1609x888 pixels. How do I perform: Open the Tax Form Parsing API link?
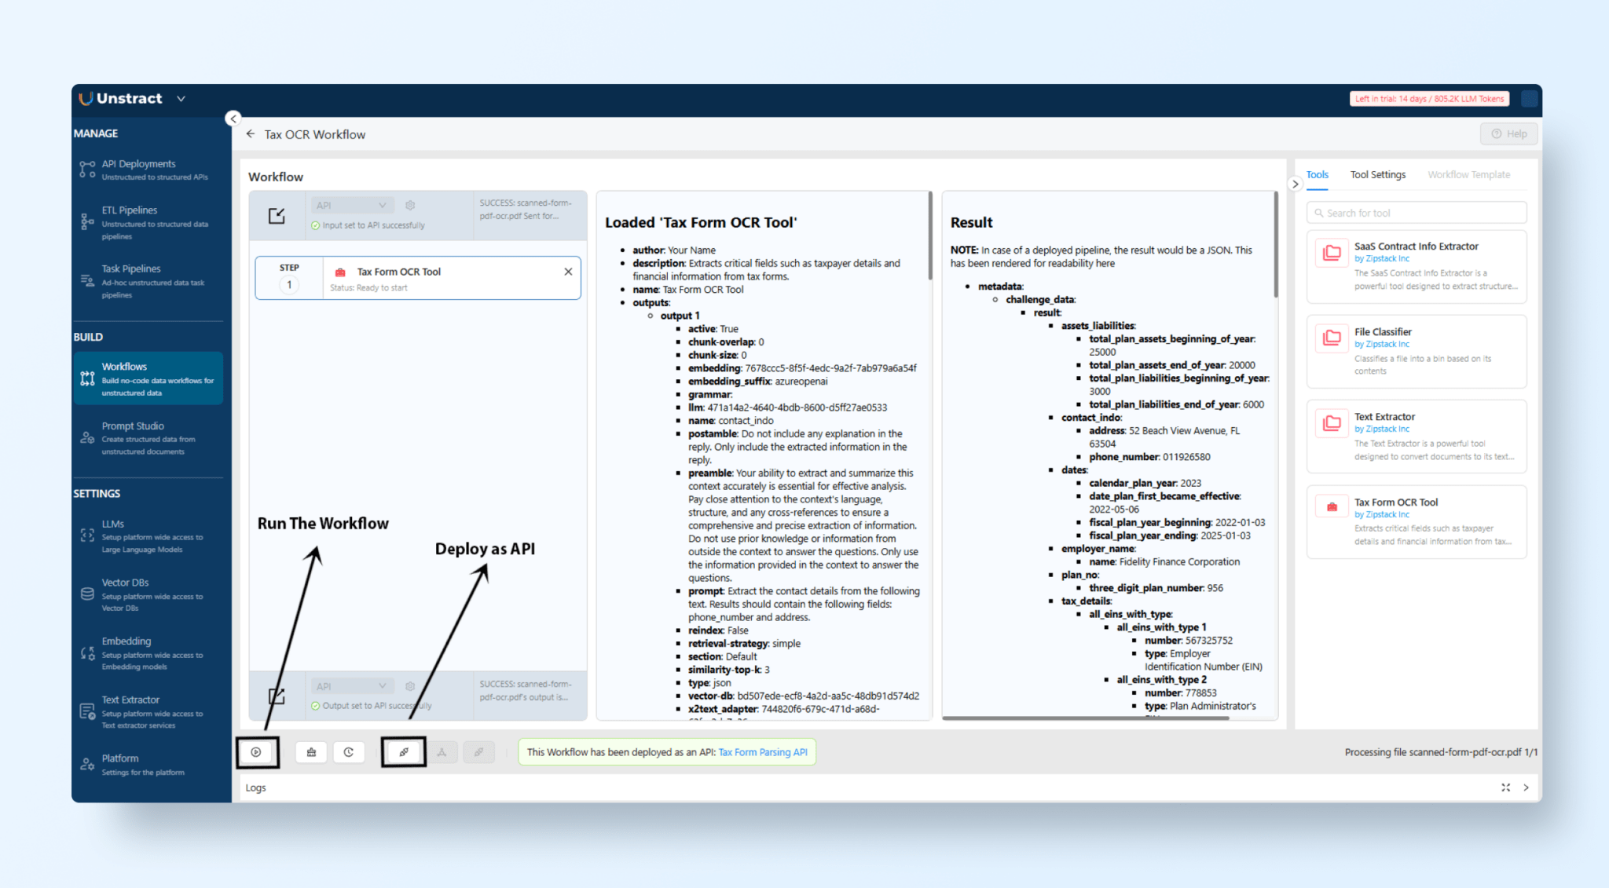[763, 751]
